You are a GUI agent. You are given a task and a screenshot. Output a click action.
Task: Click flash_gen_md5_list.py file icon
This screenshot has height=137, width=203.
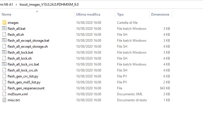[4, 82]
